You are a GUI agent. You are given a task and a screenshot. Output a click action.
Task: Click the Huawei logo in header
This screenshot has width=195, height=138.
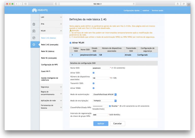click(34, 10)
